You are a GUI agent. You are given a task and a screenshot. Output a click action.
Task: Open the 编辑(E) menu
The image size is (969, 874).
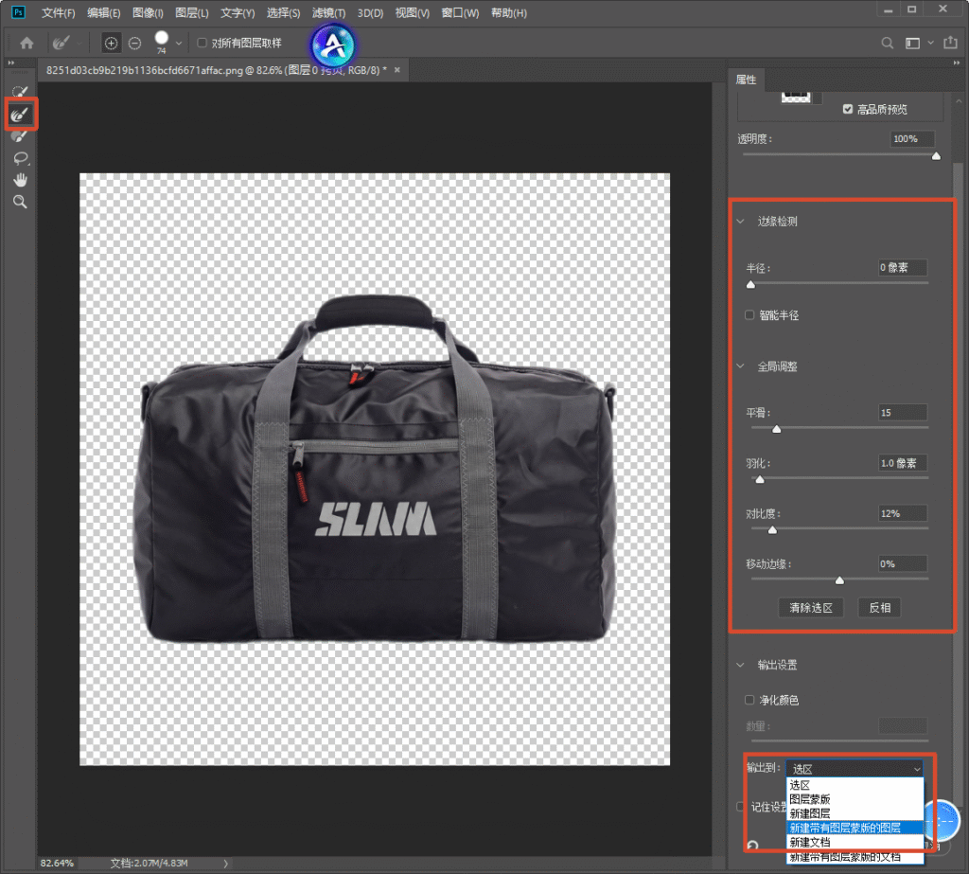(x=104, y=13)
